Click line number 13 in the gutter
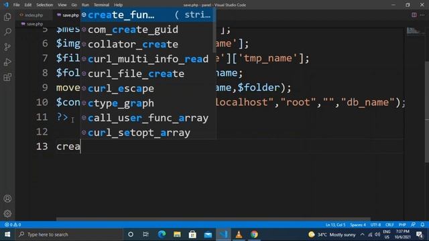 pyautogui.click(x=42, y=147)
